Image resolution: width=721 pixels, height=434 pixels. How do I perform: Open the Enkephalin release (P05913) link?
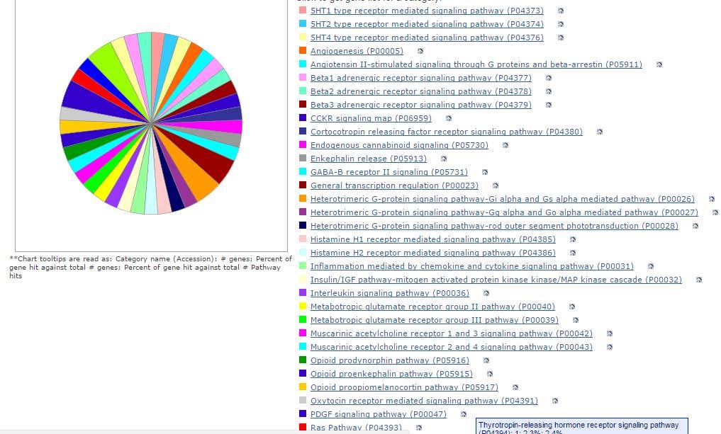tap(369, 159)
